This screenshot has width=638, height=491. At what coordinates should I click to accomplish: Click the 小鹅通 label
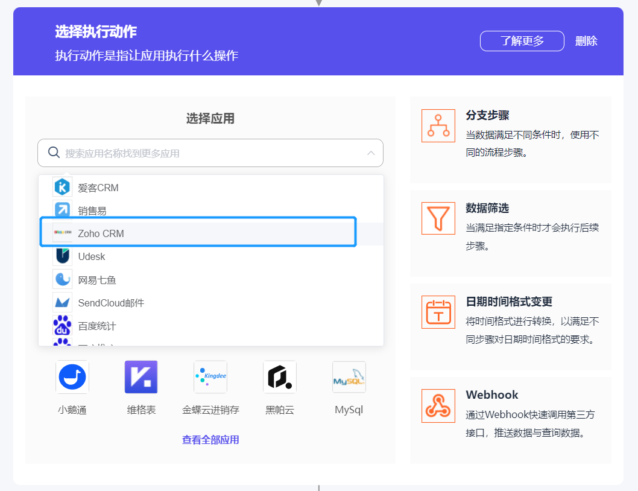[72, 410]
